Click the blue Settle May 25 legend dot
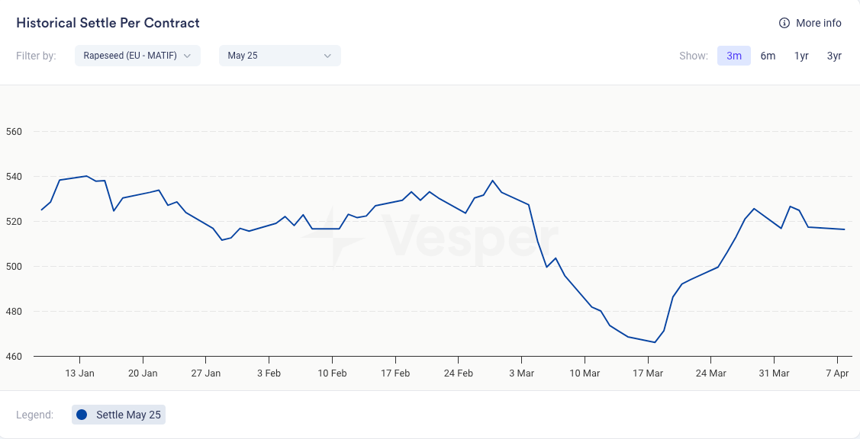The height and width of the screenshot is (439, 860). pos(82,415)
